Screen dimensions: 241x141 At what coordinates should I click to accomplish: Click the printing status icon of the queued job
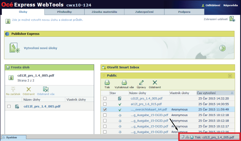pyautogui.click(x=17, y=106)
